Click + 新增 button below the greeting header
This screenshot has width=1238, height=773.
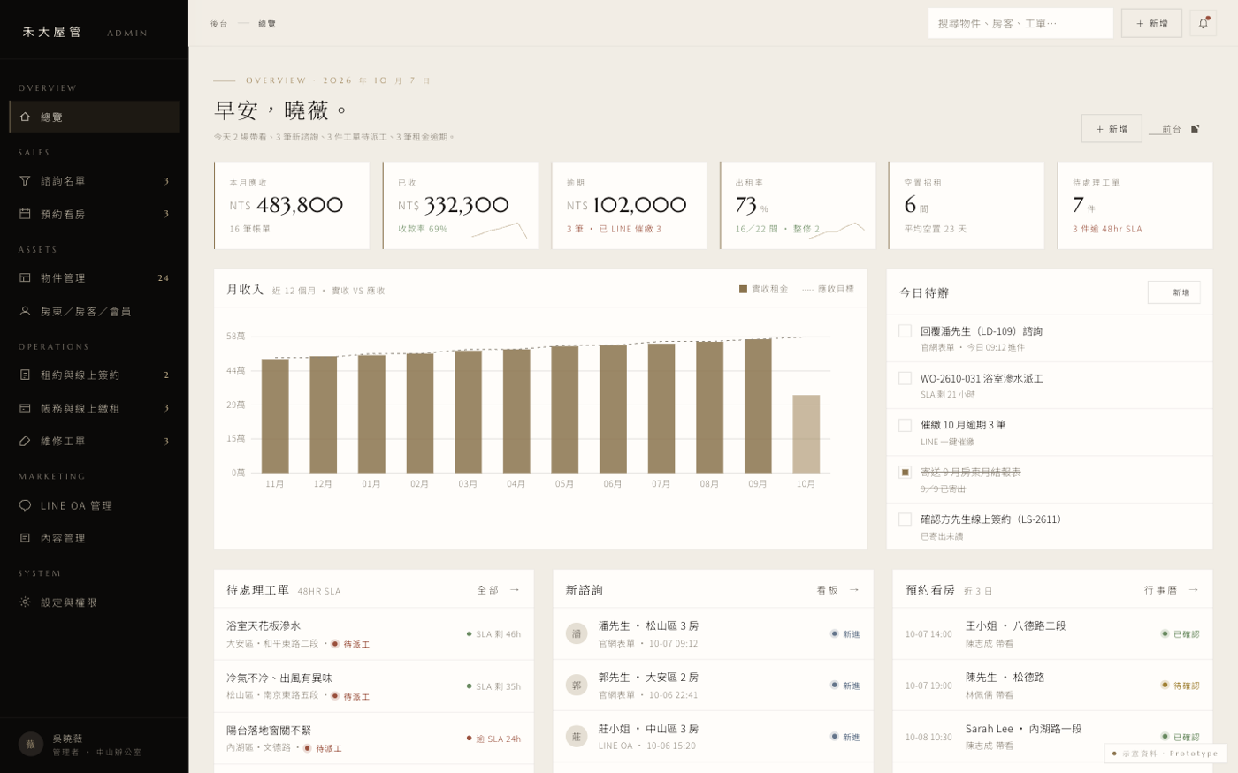1112,129
